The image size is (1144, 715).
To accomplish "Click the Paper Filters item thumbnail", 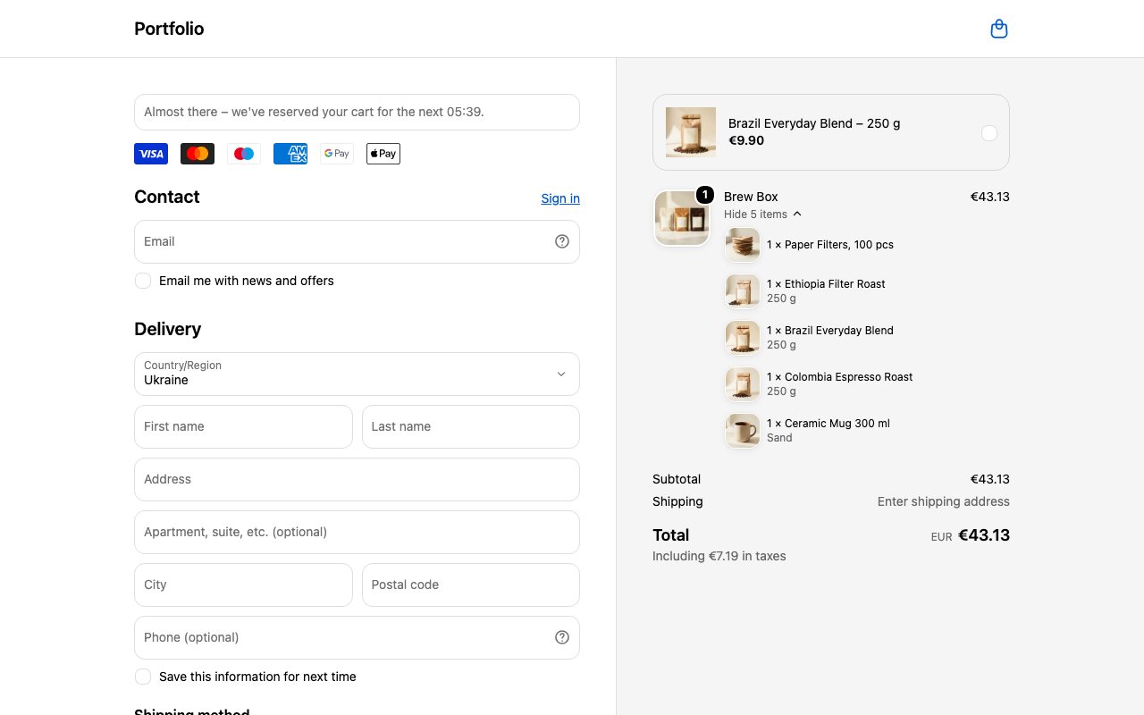I will click(x=743, y=245).
